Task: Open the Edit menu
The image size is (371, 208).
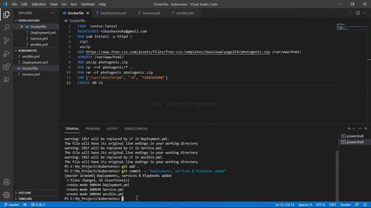Action: click(24, 4)
